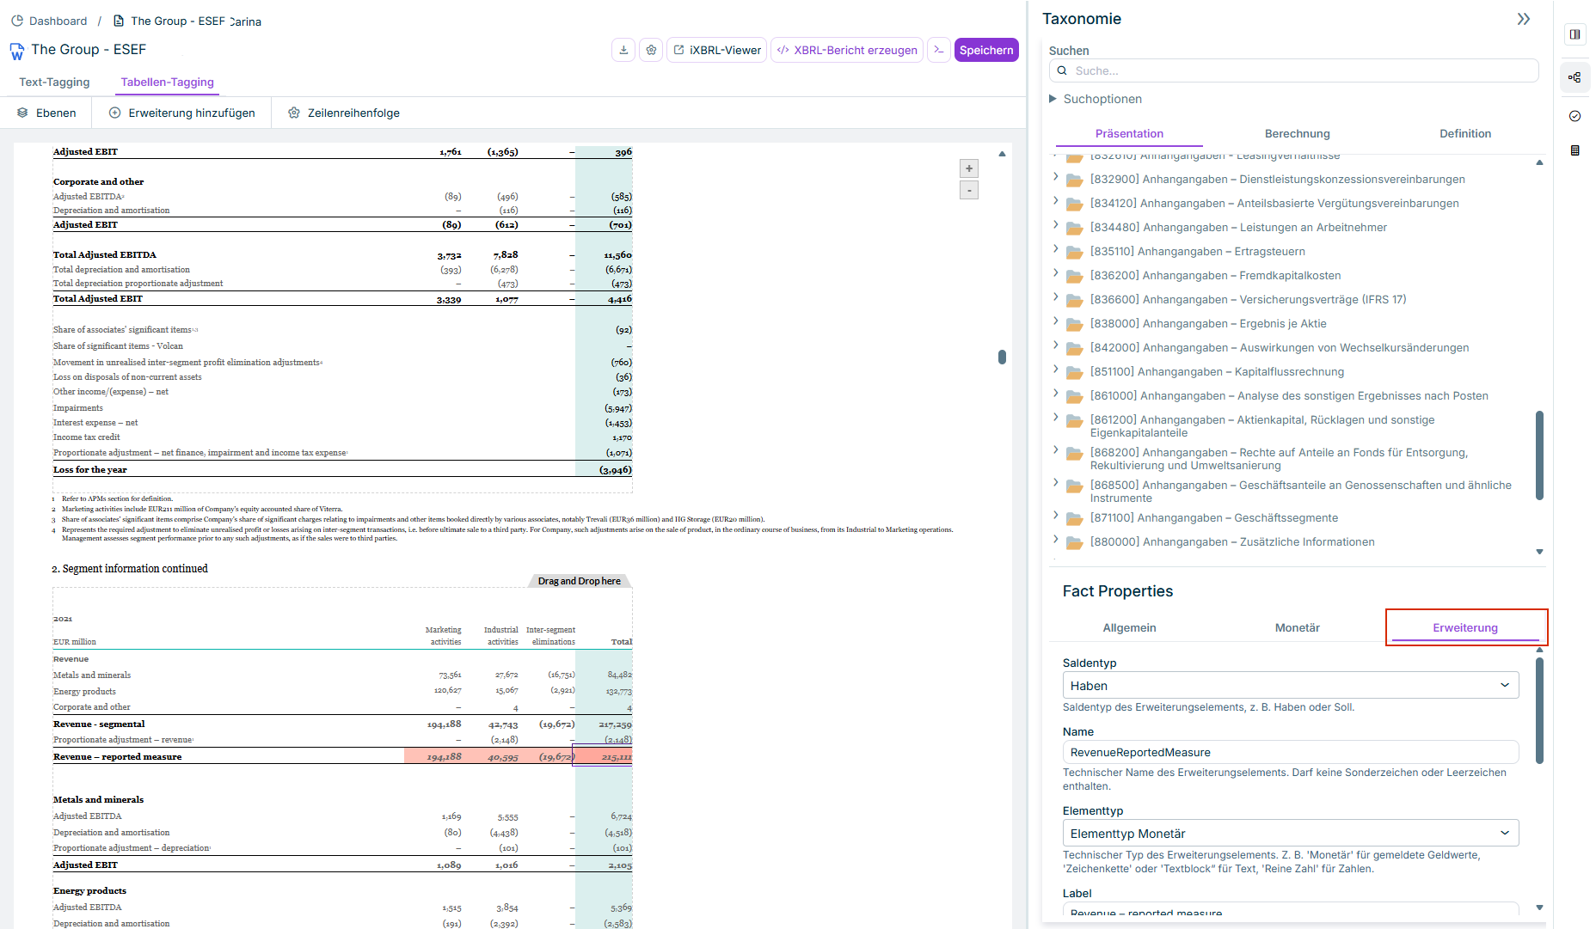The width and height of the screenshot is (1596, 929).
Task: Zoom in with the plus button
Action: [969, 168]
